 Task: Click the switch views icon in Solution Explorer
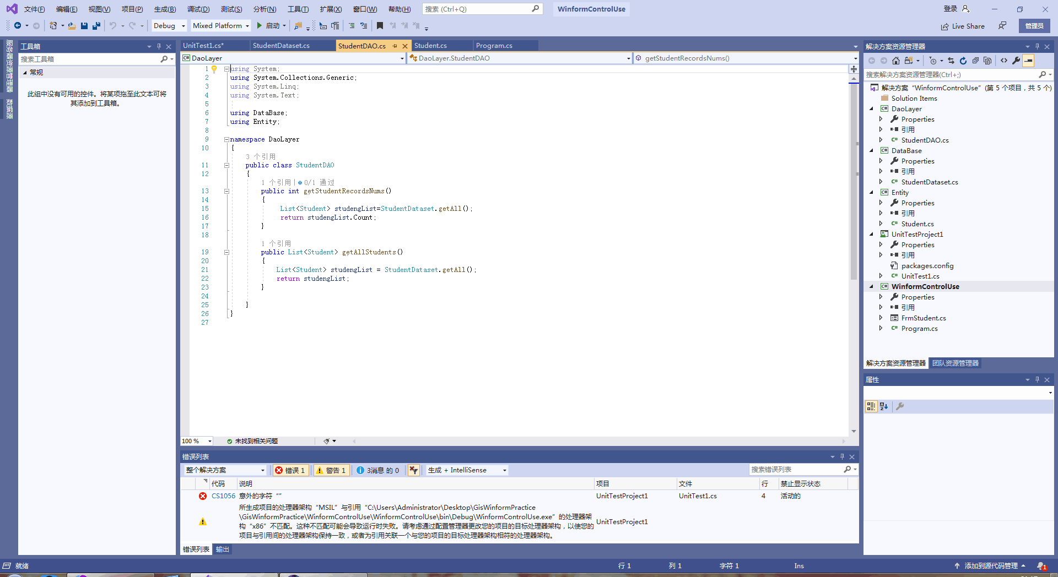(x=909, y=61)
